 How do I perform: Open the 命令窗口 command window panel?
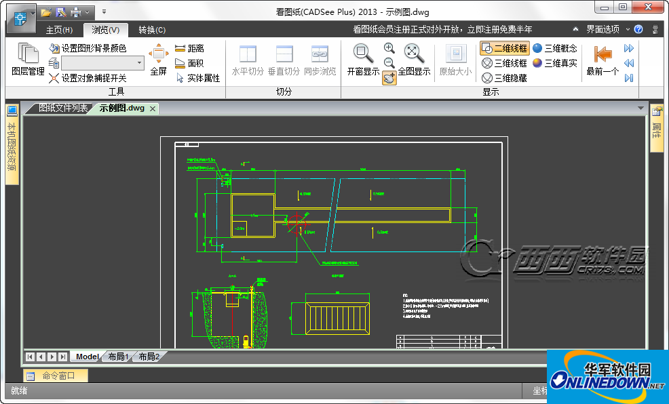(x=56, y=376)
